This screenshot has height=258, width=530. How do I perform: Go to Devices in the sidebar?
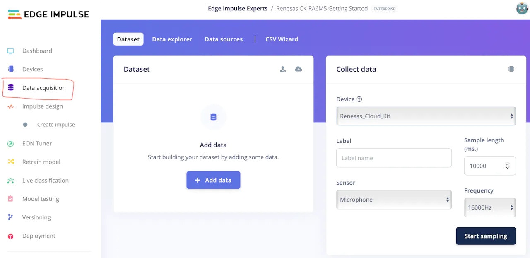coord(33,69)
